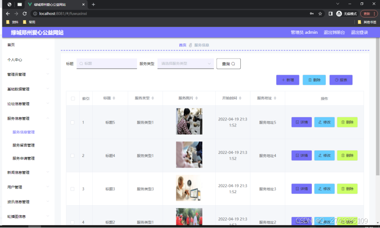Click the incognito 无痕模式 profile icon
Viewport: 380px width, 228px height.
click(346, 14)
